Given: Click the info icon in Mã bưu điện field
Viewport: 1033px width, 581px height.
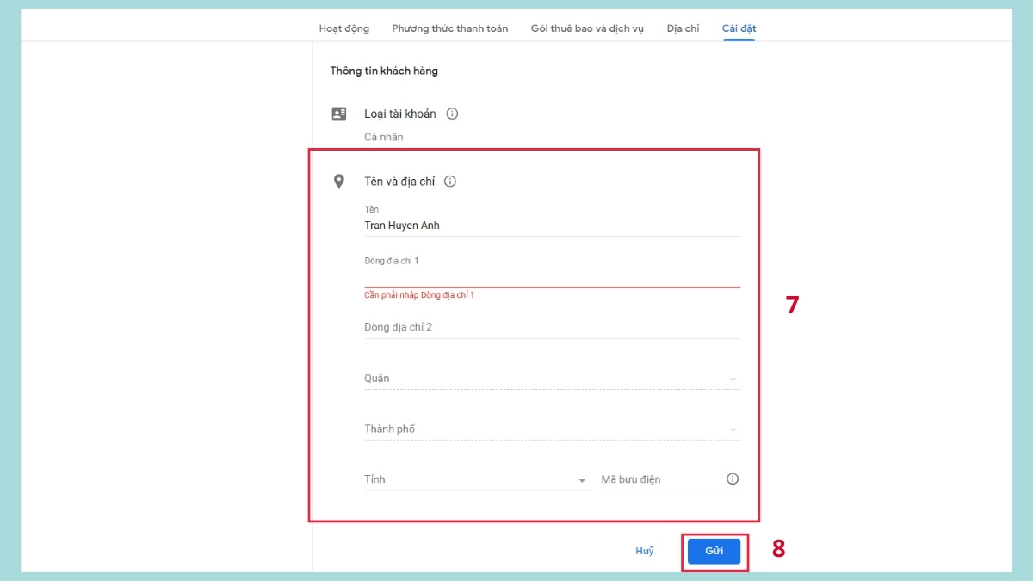Looking at the screenshot, I should (733, 479).
